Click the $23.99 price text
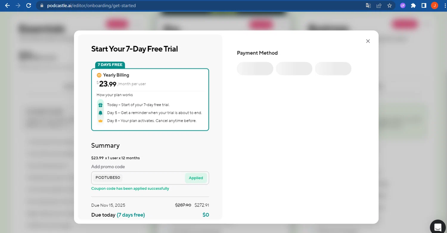447x233 pixels. click(x=107, y=84)
